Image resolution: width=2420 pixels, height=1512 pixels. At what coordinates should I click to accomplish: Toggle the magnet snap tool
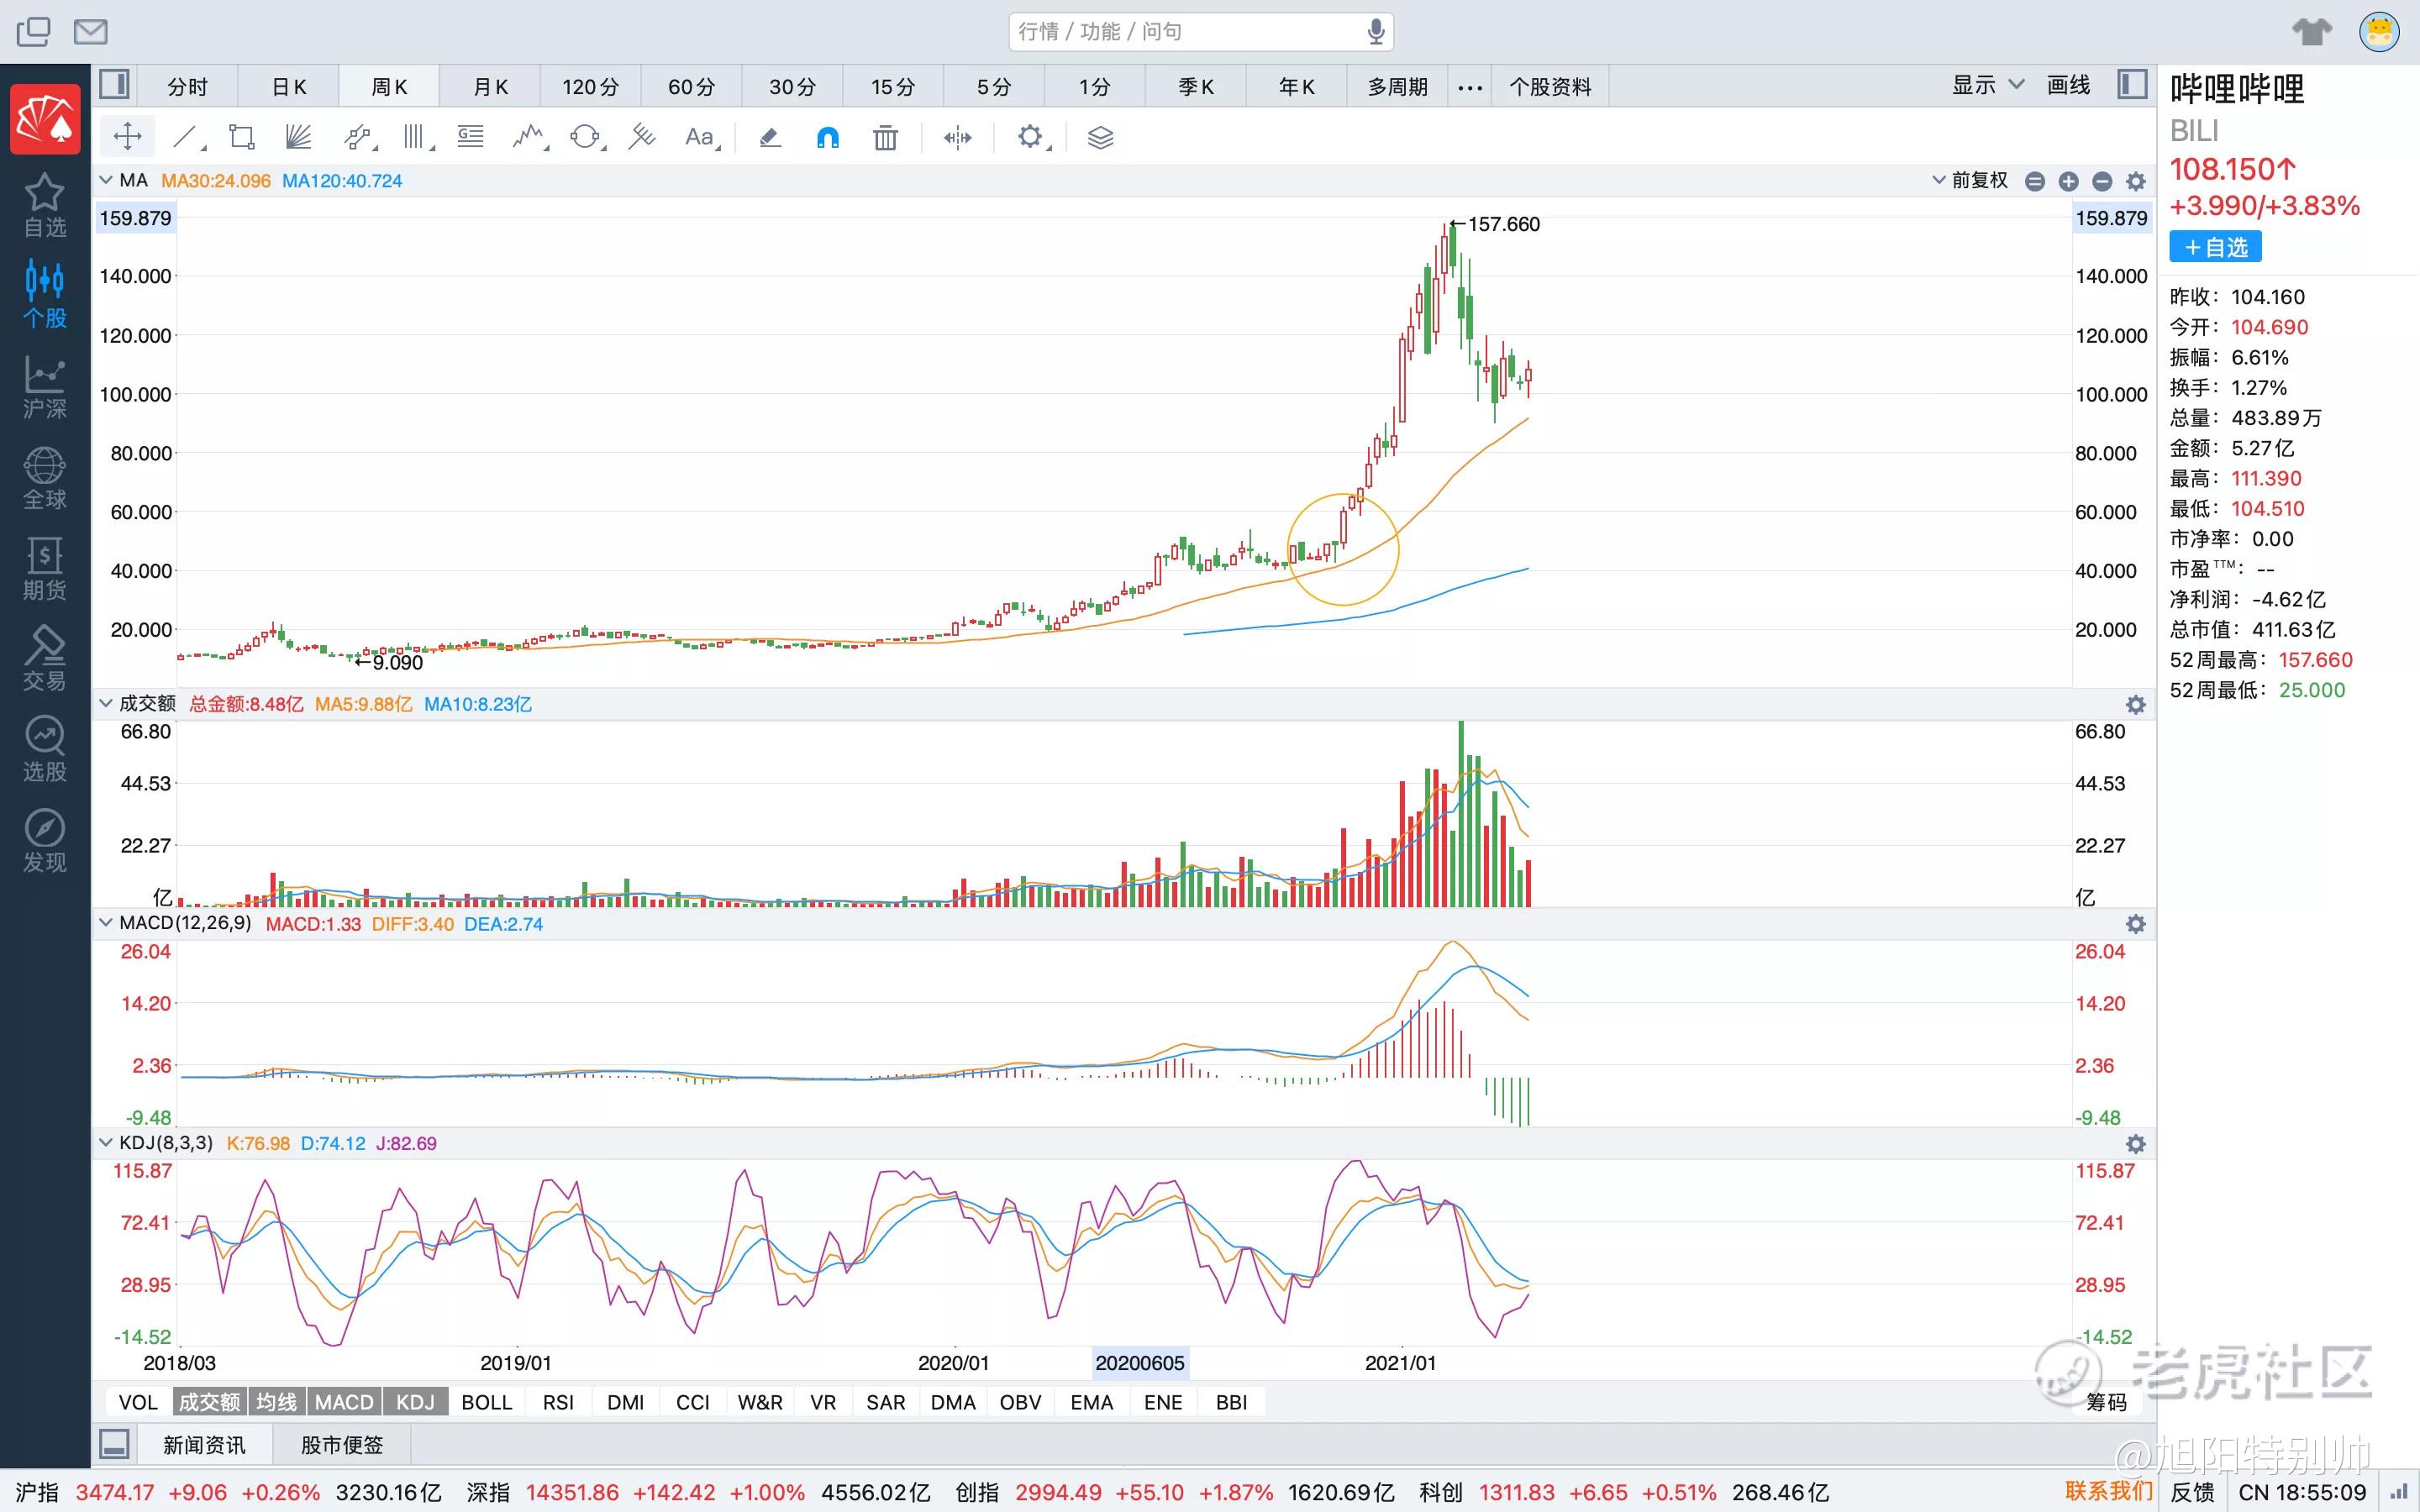coord(827,137)
